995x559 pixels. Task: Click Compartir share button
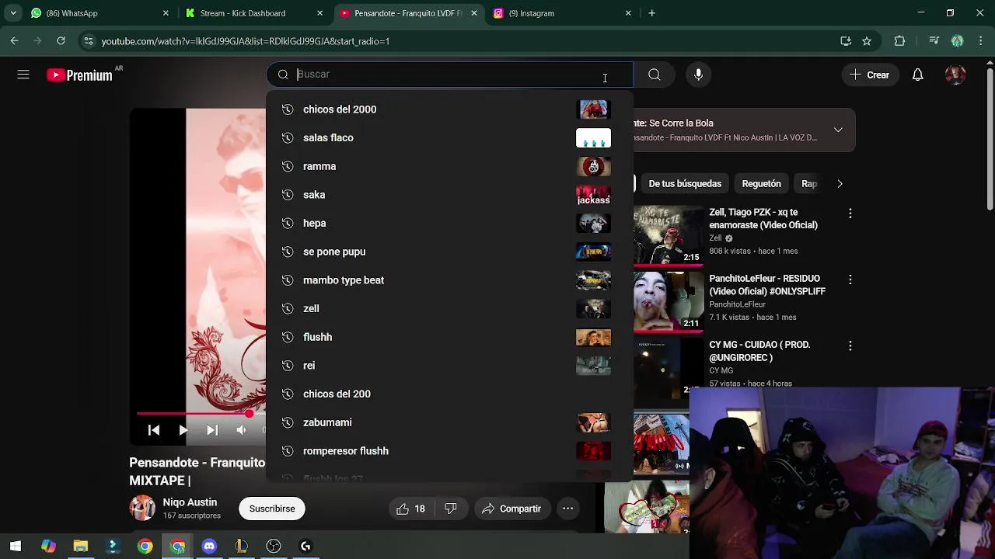click(x=511, y=509)
